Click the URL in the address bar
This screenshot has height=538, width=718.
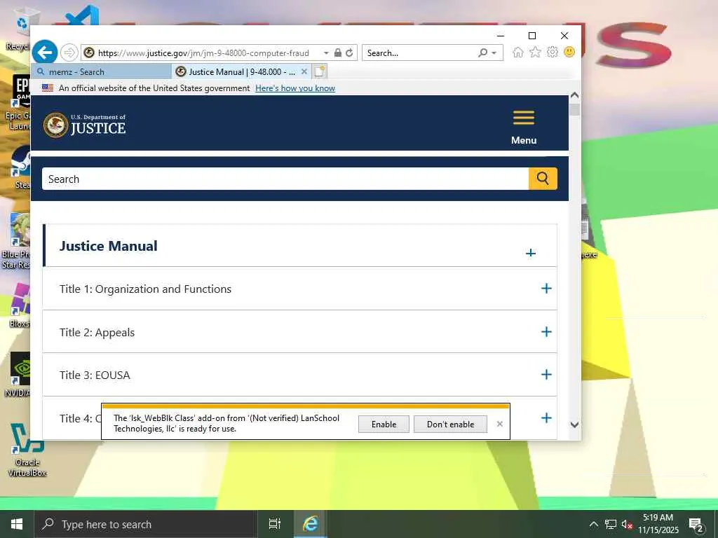click(204, 53)
